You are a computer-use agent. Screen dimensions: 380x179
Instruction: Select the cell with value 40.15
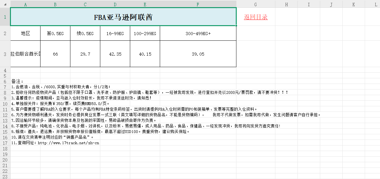[145, 54]
